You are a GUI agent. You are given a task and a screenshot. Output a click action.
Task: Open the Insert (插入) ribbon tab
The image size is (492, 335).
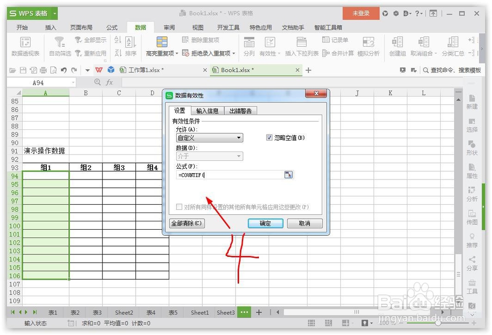coord(51,28)
